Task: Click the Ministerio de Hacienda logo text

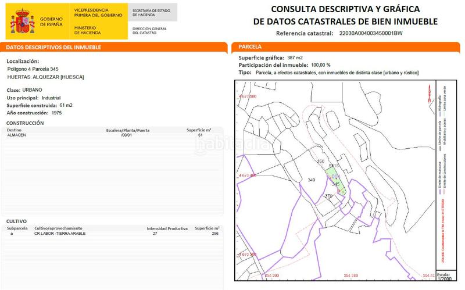Action: [x=88, y=30]
